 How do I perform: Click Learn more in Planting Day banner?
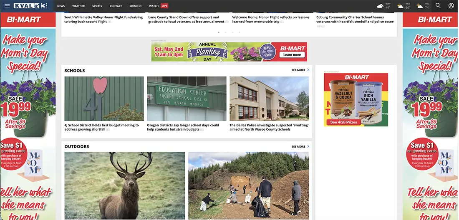(x=292, y=55)
